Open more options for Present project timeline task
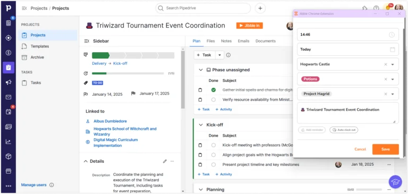This screenshot has height=194, width=408. (x=389, y=165)
